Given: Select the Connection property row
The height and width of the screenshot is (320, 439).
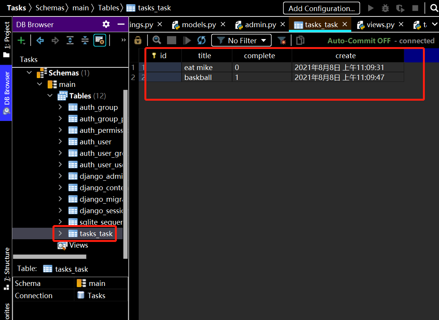Looking at the screenshot, I should (x=70, y=296).
